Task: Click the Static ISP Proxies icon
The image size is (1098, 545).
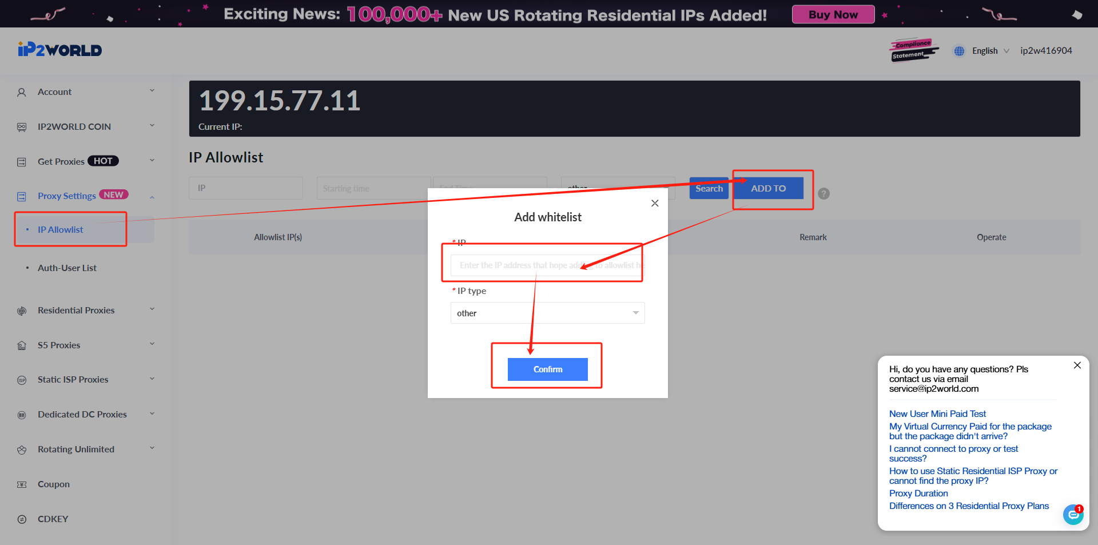Action: pyautogui.click(x=22, y=380)
